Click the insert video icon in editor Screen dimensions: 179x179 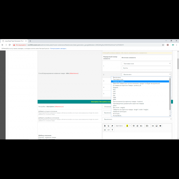tap(160, 126)
